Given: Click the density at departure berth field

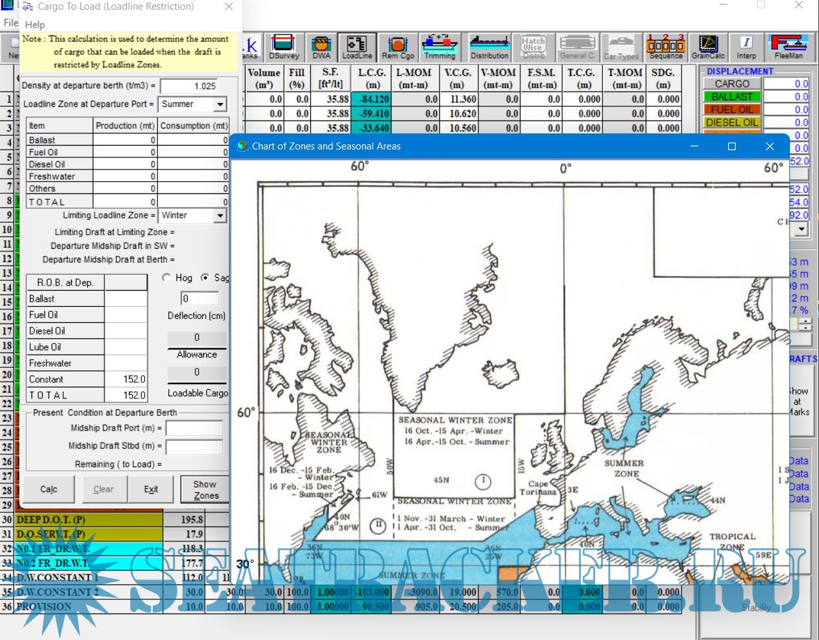Looking at the screenshot, I should click(189, 86).
